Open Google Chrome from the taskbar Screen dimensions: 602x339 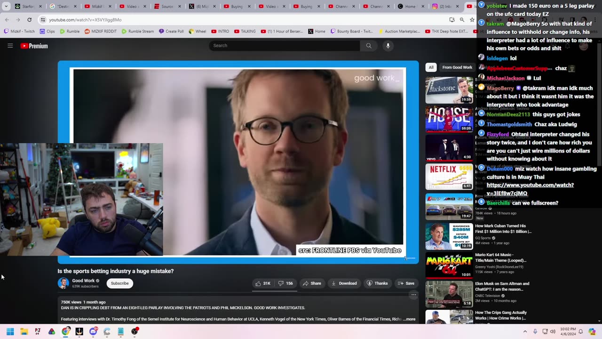[65, 331]
